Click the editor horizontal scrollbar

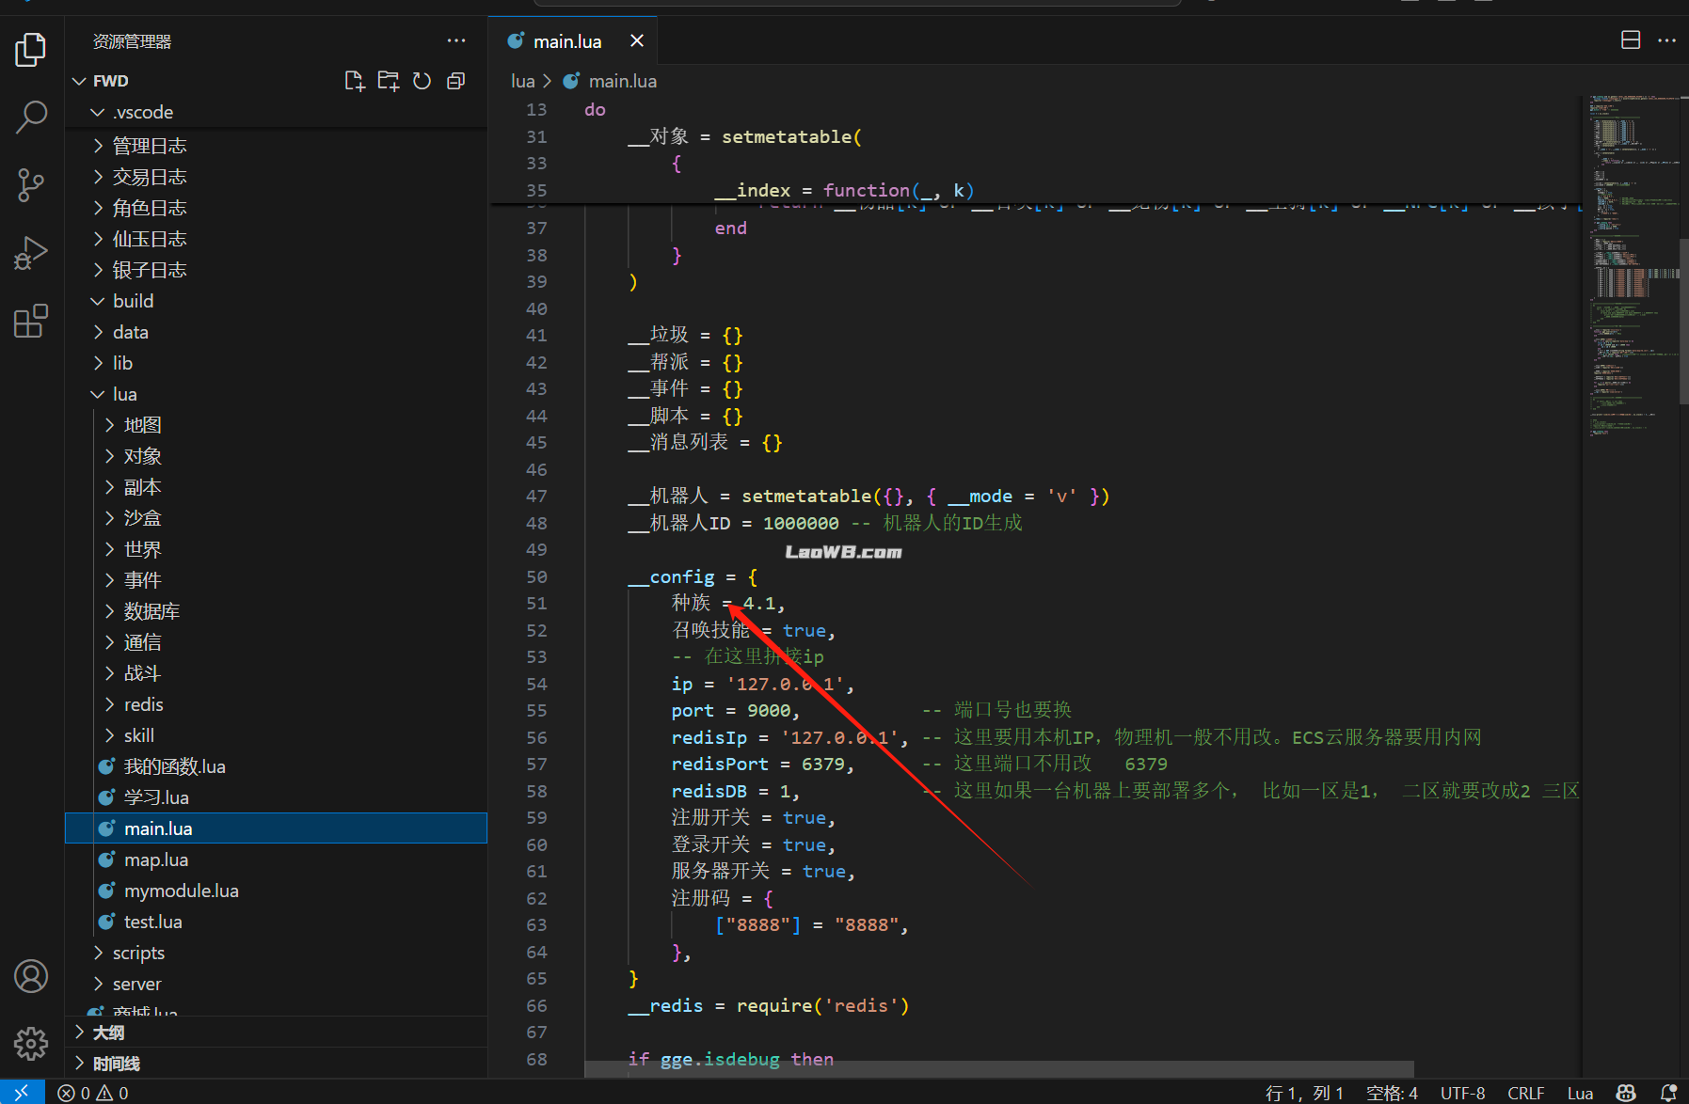click(x=999, y=1069)
